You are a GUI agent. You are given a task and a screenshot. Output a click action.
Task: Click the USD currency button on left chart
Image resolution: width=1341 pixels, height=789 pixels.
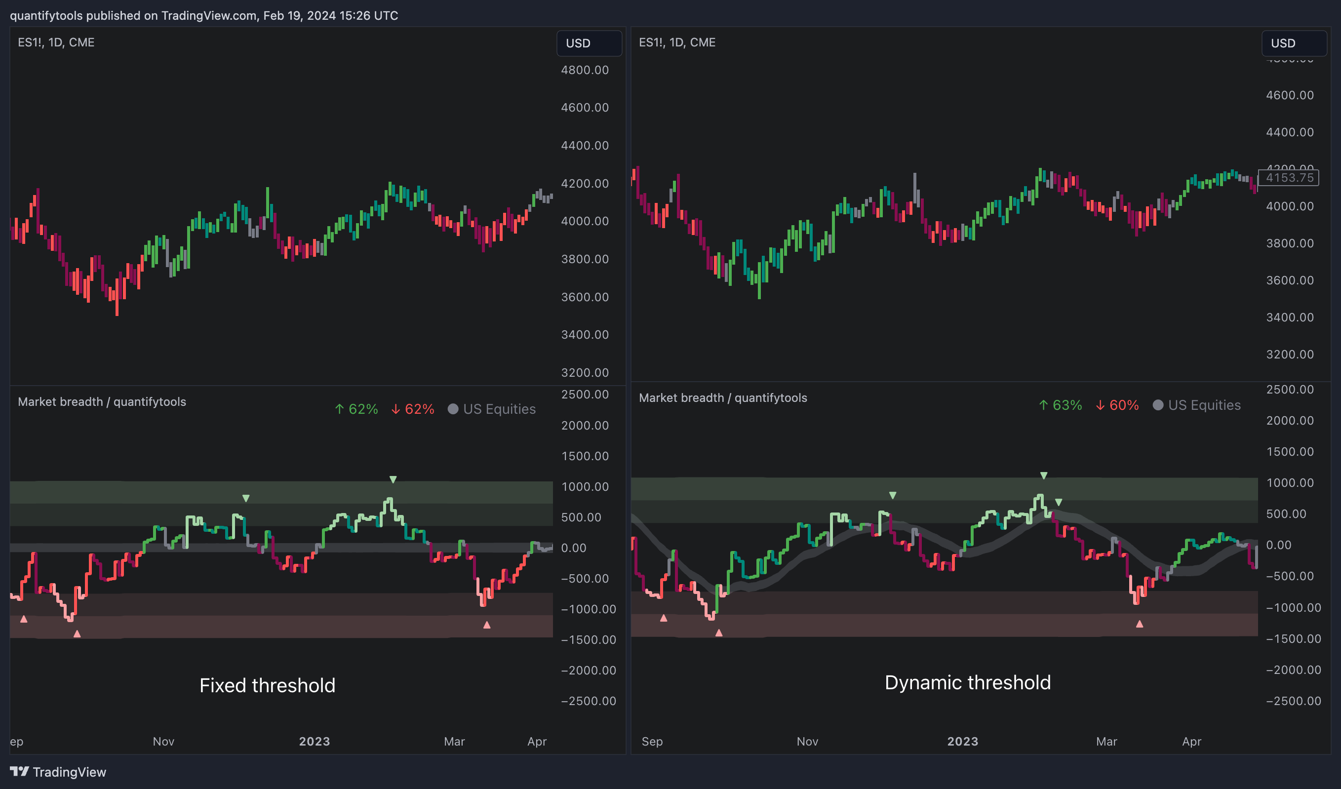(x=589, y=43)
